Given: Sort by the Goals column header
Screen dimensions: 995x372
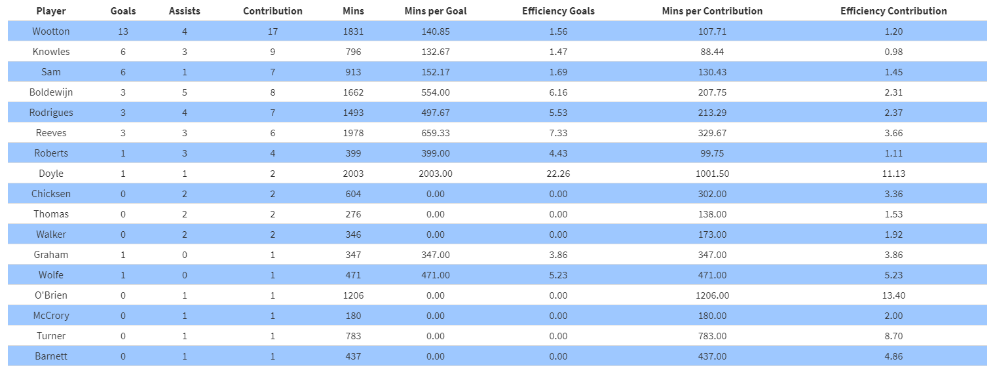Looking at the screenshot, I should [x=123, y=11].
